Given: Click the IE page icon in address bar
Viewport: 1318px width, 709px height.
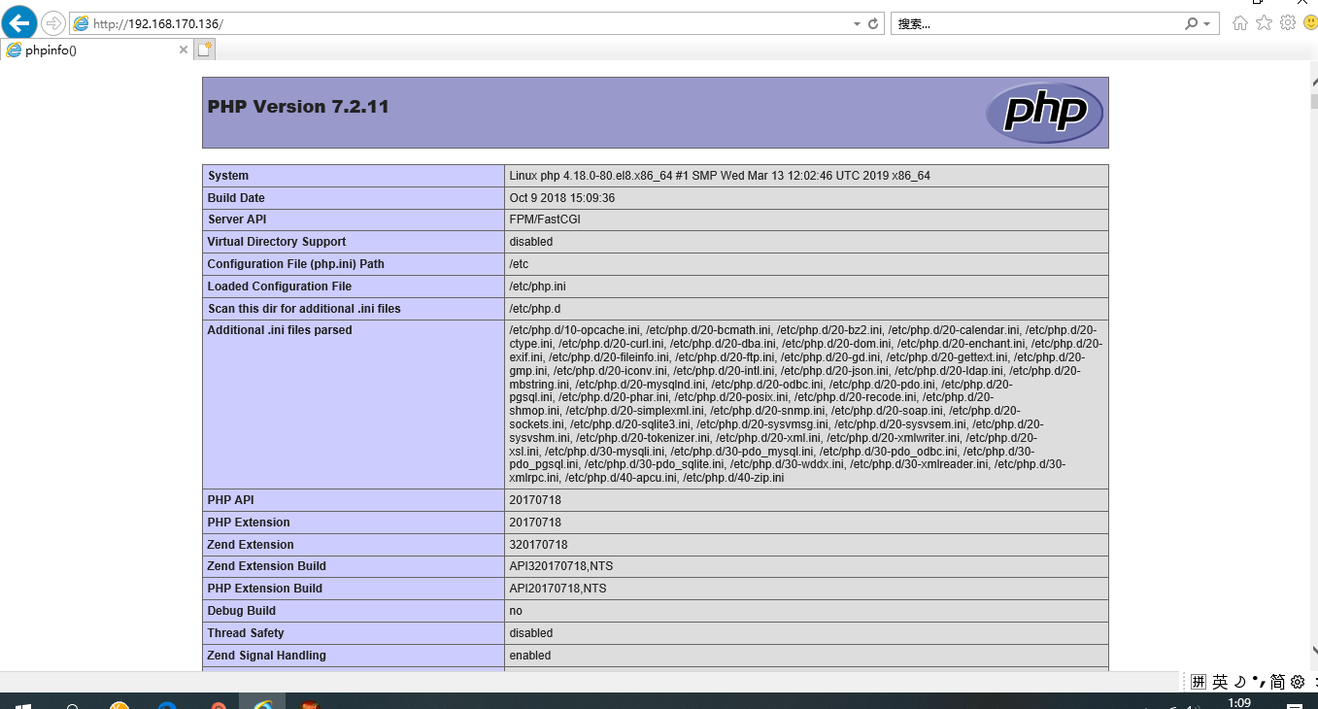Looking at the screenshot, I should pos(82,23).
